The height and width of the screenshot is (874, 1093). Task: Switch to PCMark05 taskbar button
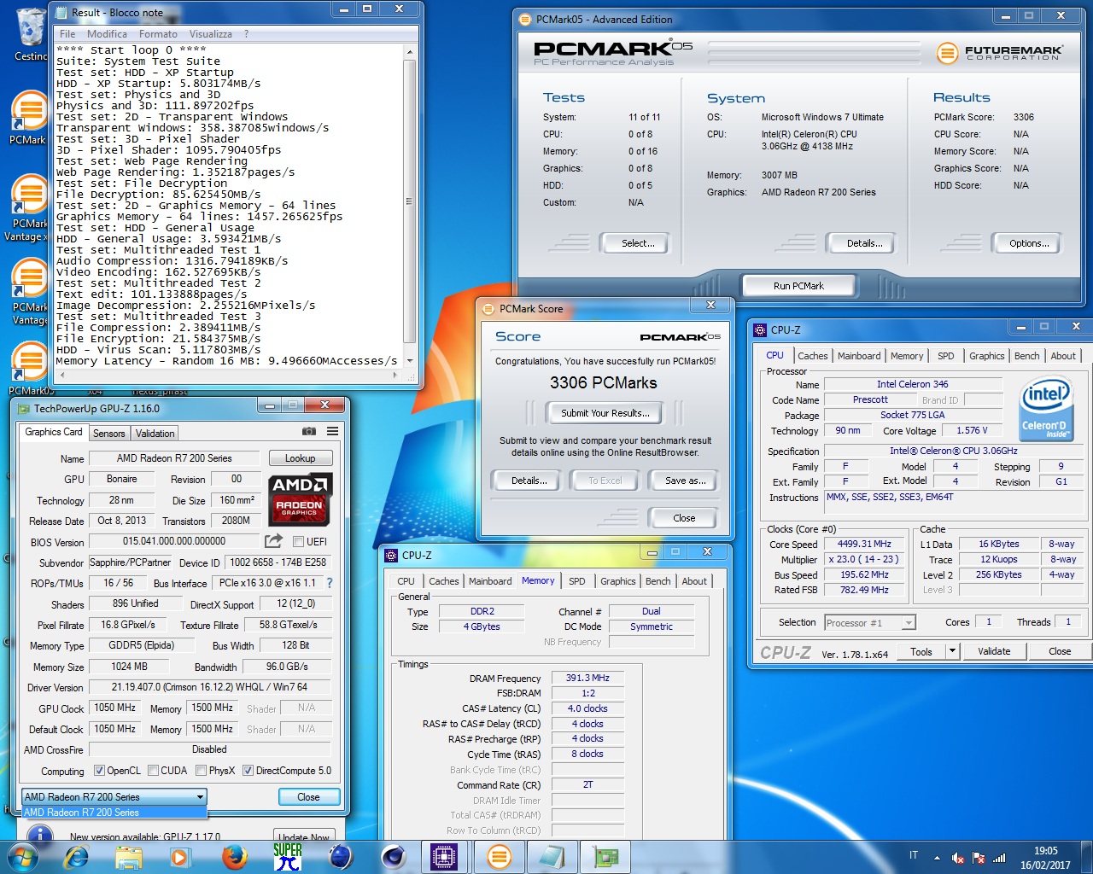click(x=499, y=856)
